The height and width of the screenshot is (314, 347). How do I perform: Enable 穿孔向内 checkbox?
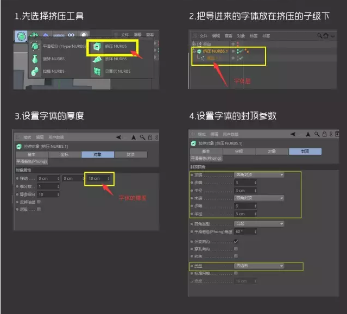tap(236, 249)
